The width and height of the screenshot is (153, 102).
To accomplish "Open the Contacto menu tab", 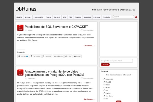I will coord(106,17).
